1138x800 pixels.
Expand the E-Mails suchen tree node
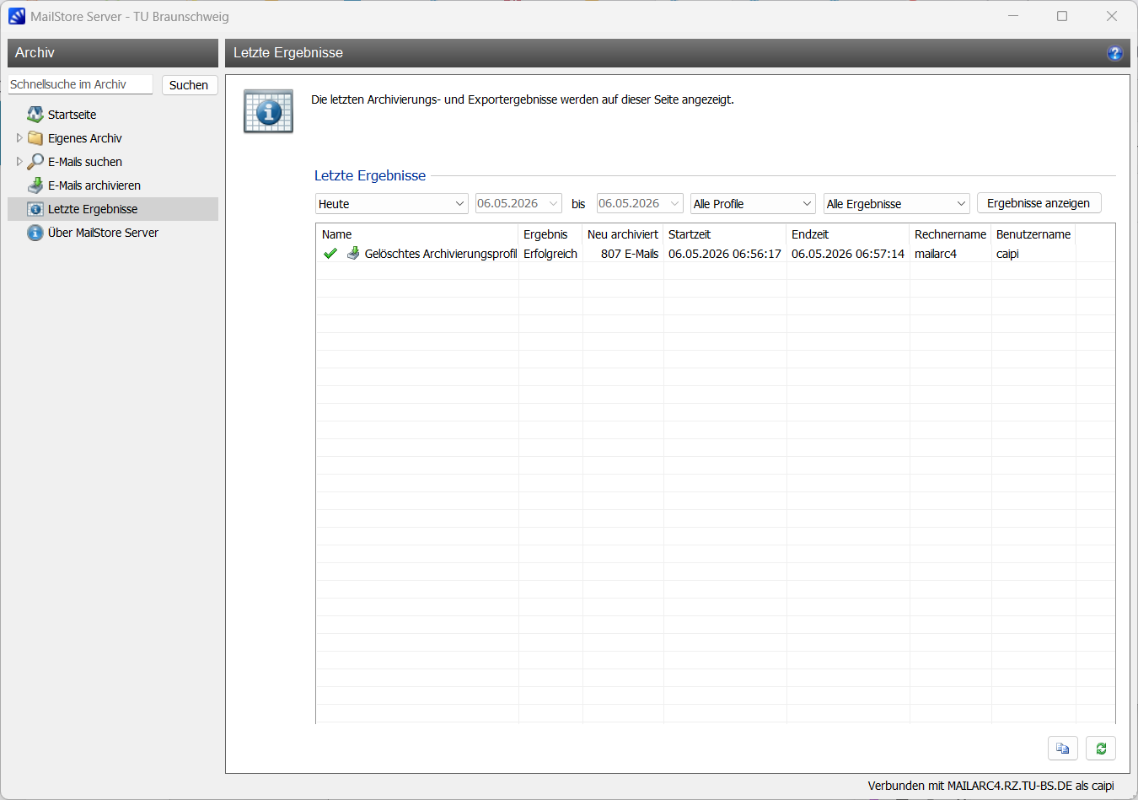point(19,162)
